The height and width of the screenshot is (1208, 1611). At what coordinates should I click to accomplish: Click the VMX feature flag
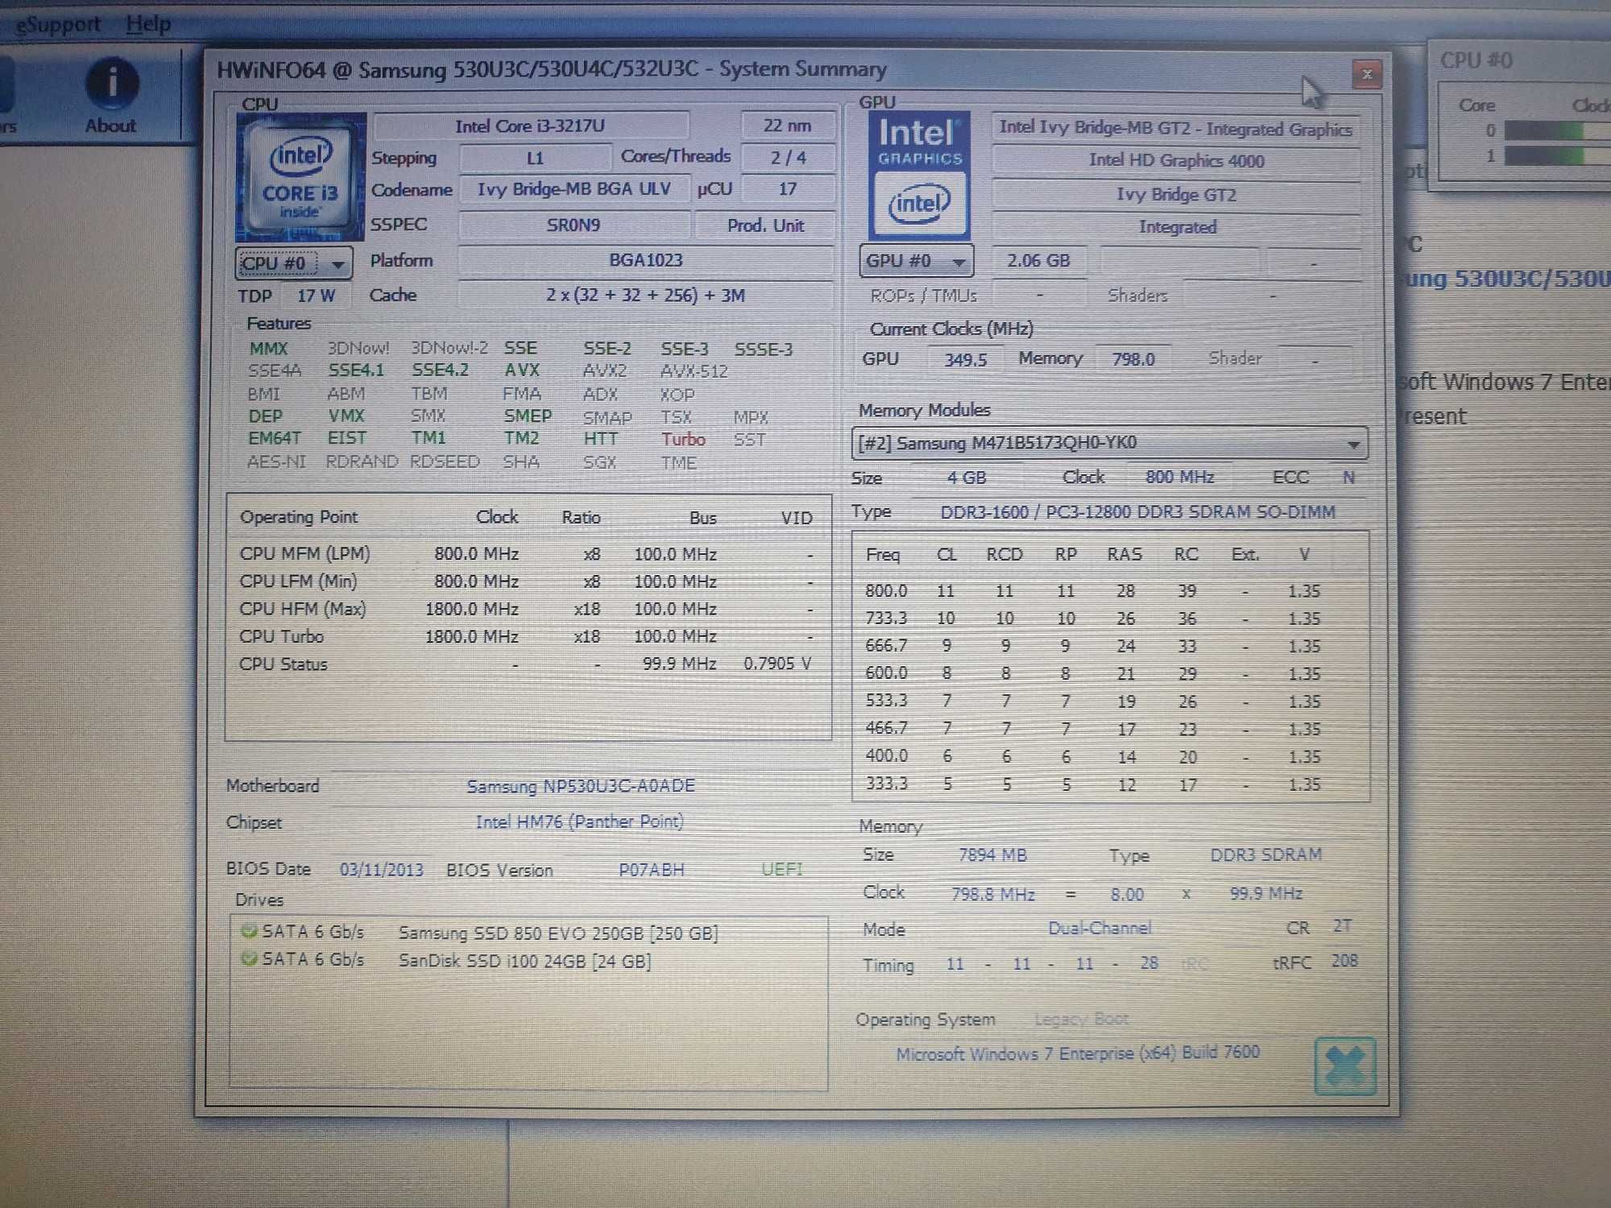(x=346, y=416)
